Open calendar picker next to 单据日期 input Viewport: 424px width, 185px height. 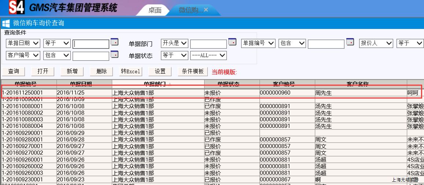(114, 42)
